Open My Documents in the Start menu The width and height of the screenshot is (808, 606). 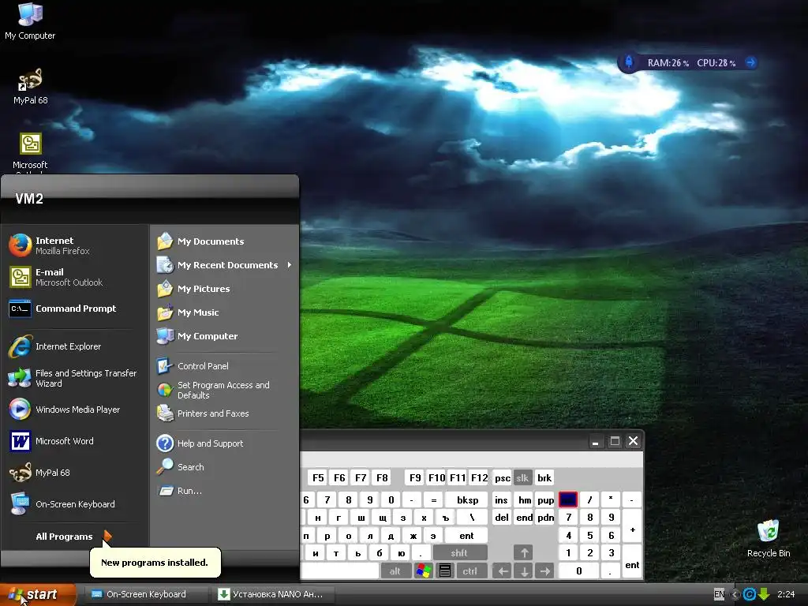(225, 241)
